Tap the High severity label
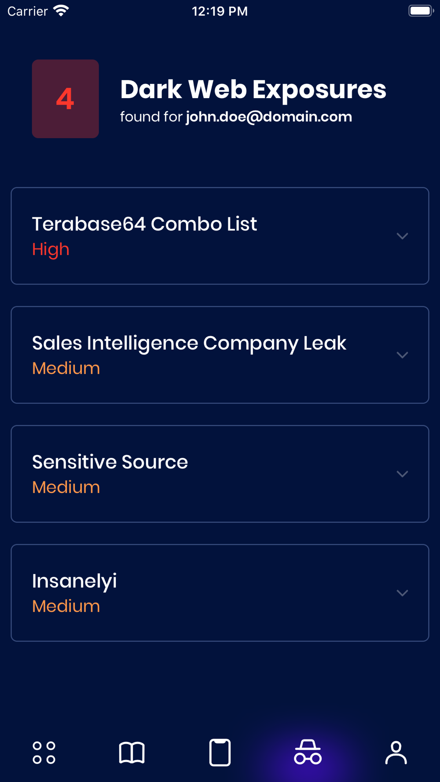The width and height of the screenshot is (440, 782). [x=51, y=249]
